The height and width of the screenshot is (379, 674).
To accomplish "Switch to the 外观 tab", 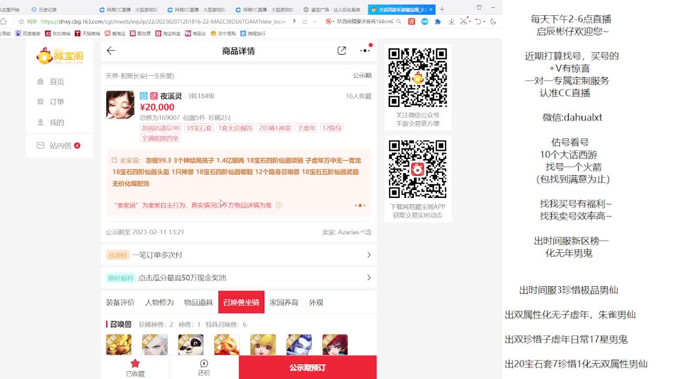I will (x=316, y=302).
